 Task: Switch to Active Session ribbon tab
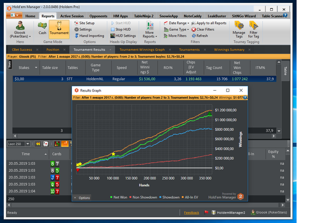pyautogui.click(x=72, y=16)
